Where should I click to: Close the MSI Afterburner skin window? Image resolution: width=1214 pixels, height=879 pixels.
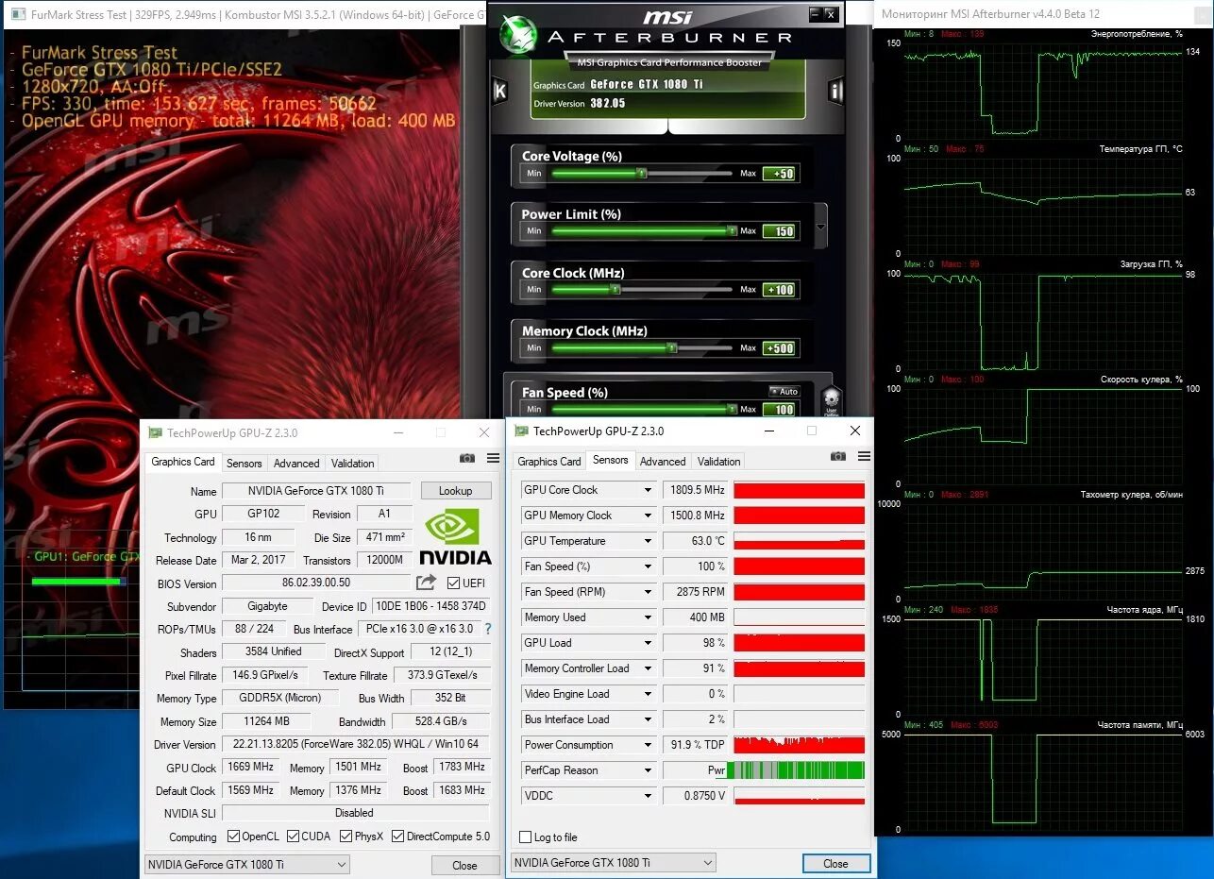pos(830,14)
